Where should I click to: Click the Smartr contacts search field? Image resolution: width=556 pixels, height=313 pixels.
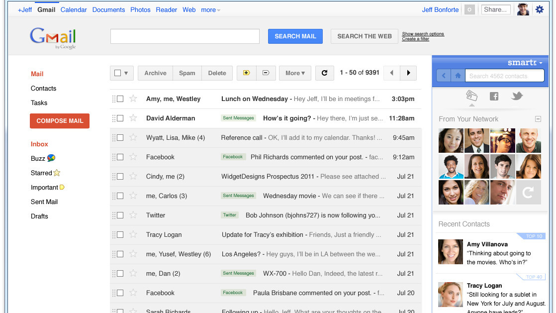(x=504, y=76)
